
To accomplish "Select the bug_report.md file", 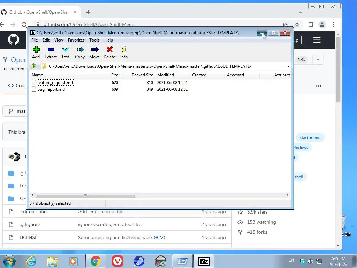I will point(51,89).
